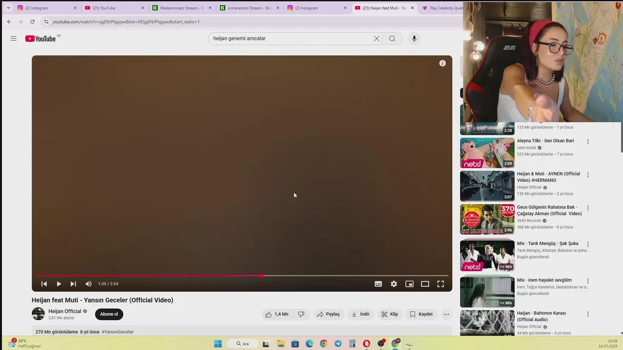The height and width of the screenshot is (350, 623).
Task: Open the browser tab search dropdown arrow
Action: (x=8, y=8)
